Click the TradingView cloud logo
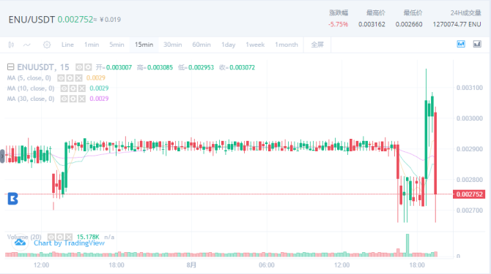 click(20, 243)
